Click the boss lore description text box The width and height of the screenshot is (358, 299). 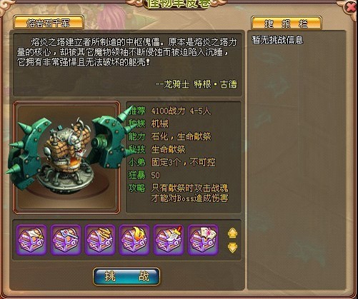pyautogui.click(x=127, y=64)
